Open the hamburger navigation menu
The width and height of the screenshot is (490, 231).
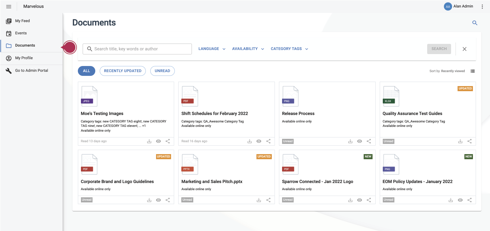click(9, 6)
